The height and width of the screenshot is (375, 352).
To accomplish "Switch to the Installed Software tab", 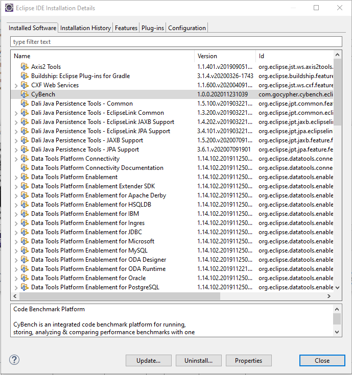I will click(32, 28).
